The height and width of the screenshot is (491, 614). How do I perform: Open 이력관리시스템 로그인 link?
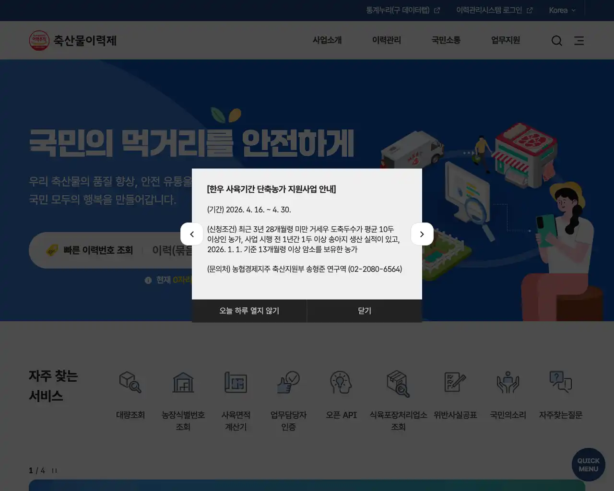point(491,10)
